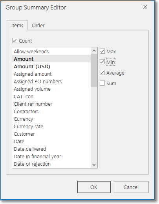Image resolution: width=159 pixels, height=204 pixels.
Task: Select Allow weekends list item
Action: 51,51
